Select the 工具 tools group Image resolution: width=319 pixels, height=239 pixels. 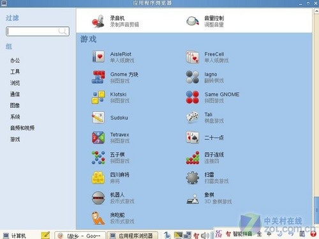(15, 72)
